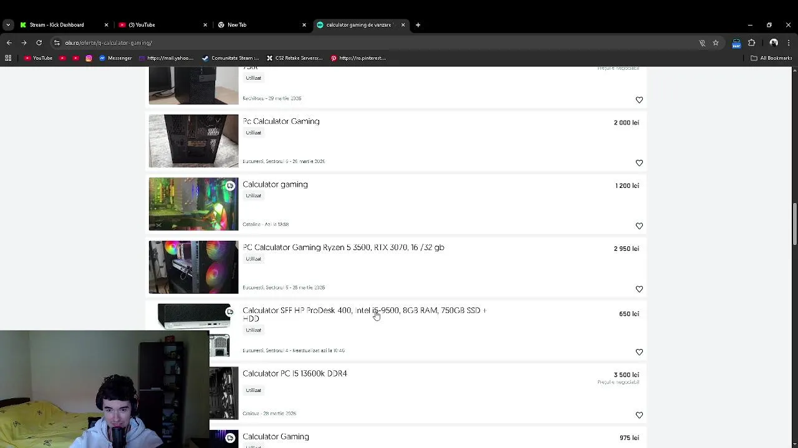Close the Kick Dashboard tab
798x448 pixels.
[106, 25]
